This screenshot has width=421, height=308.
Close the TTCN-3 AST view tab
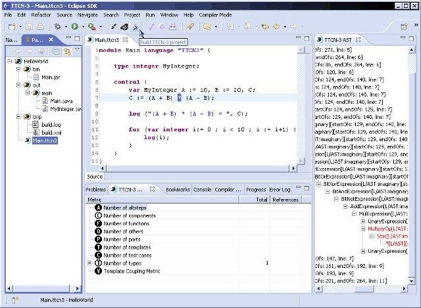tap(358, 39)
